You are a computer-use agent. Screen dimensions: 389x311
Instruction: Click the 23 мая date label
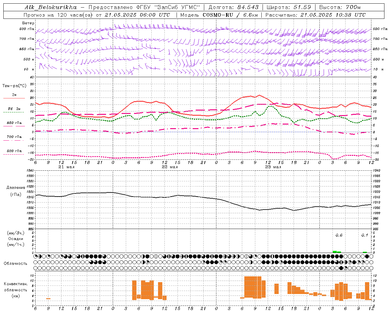tap(273, 167)
